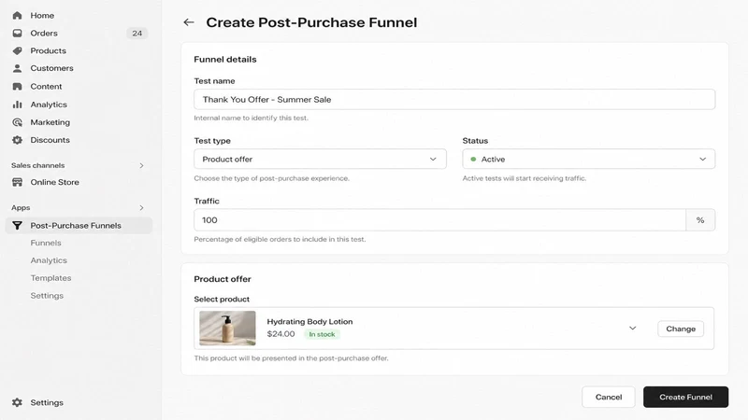Click the Create Funnel button
This screenshot has height=420, width=748.
pos(685,397)
